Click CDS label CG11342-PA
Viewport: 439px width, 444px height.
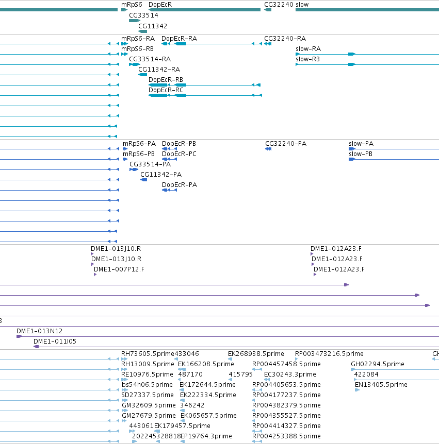161,175
